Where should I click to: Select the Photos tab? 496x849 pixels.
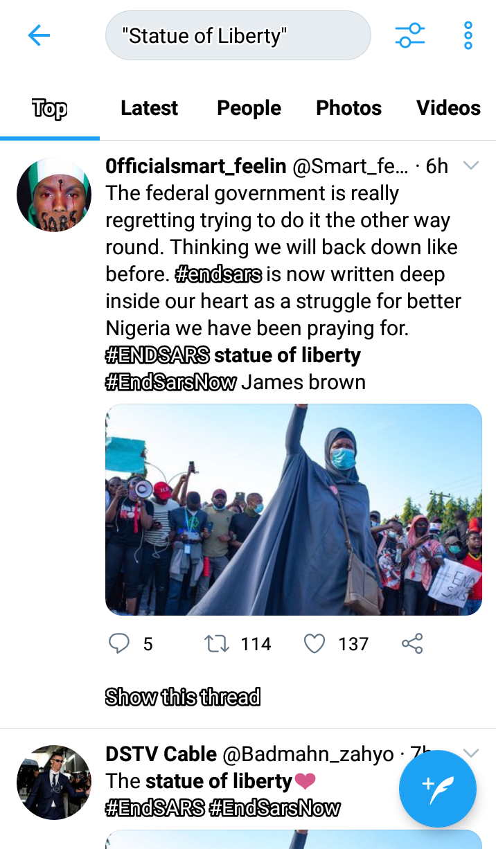point(348,108)
